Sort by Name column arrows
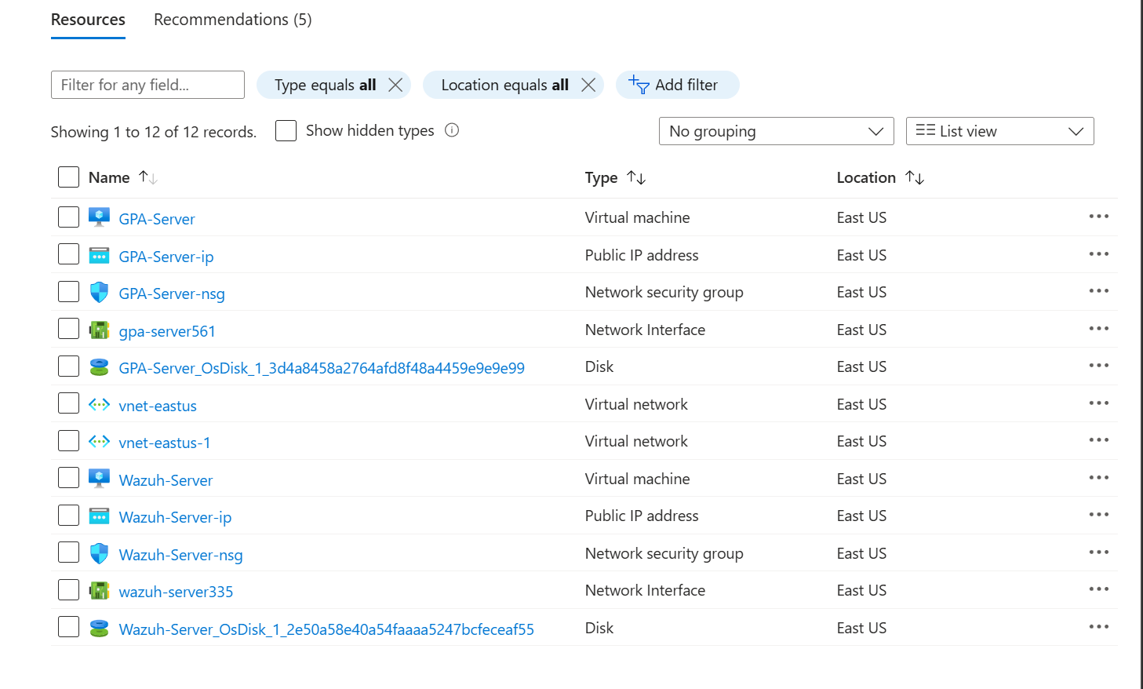1143x689 pixels. pyautogui.click(x=148, y=178)
